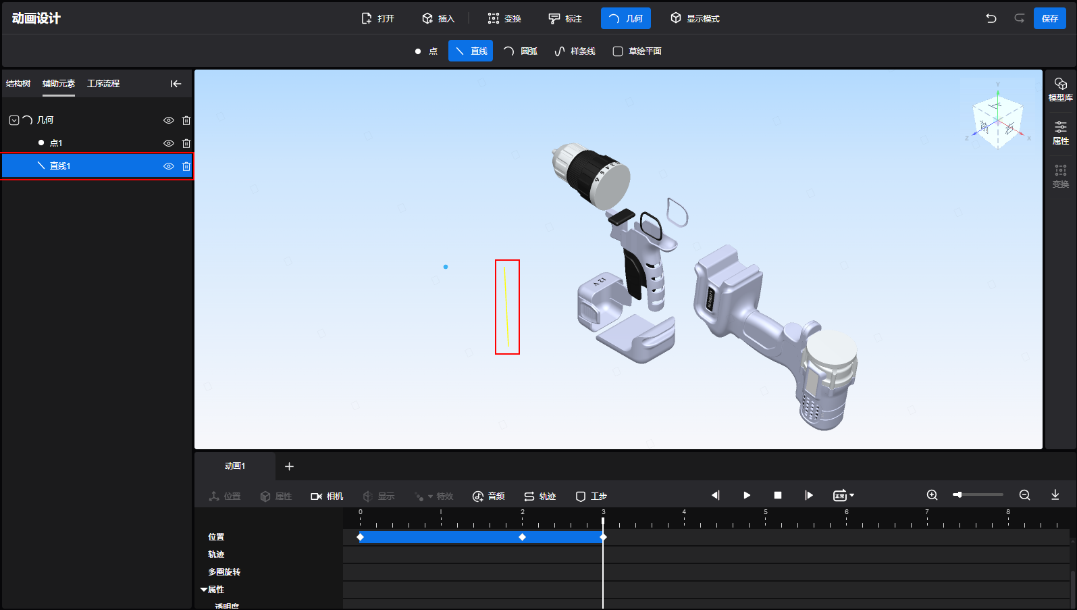Play the animation
1077x610 pixels.
(x=747, y=495)
